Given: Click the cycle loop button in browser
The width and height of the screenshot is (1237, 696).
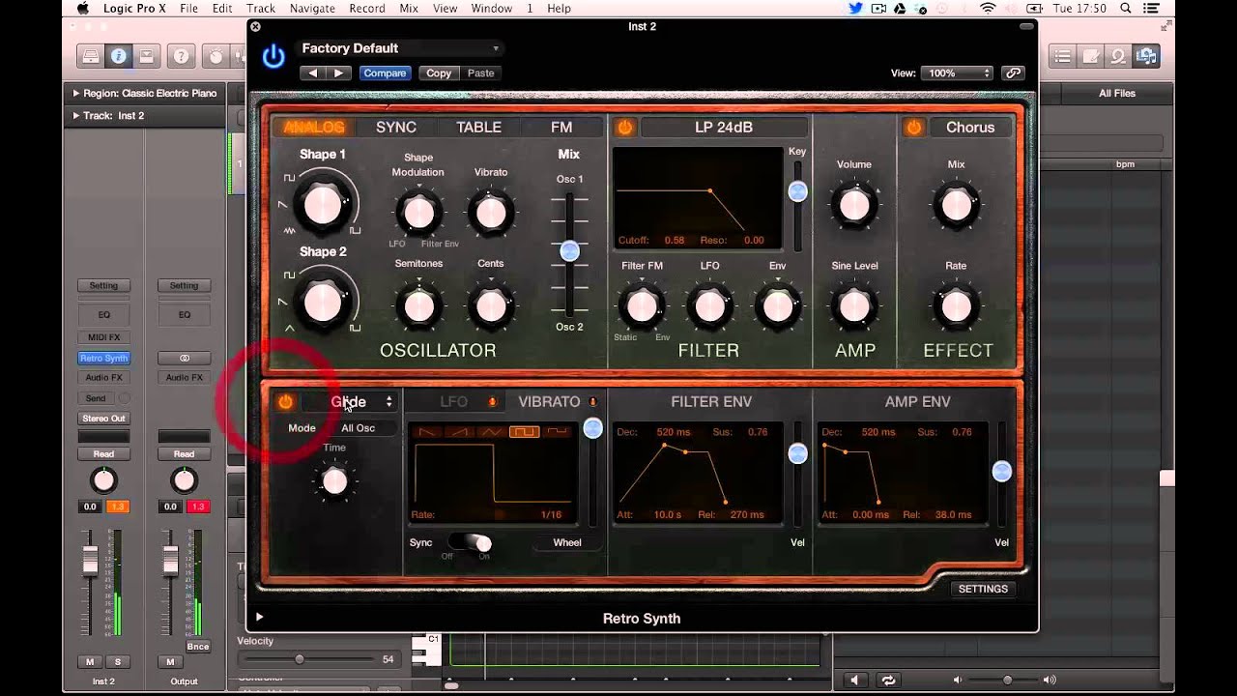Looking at the screenshot, I should (x=887, y=681).
